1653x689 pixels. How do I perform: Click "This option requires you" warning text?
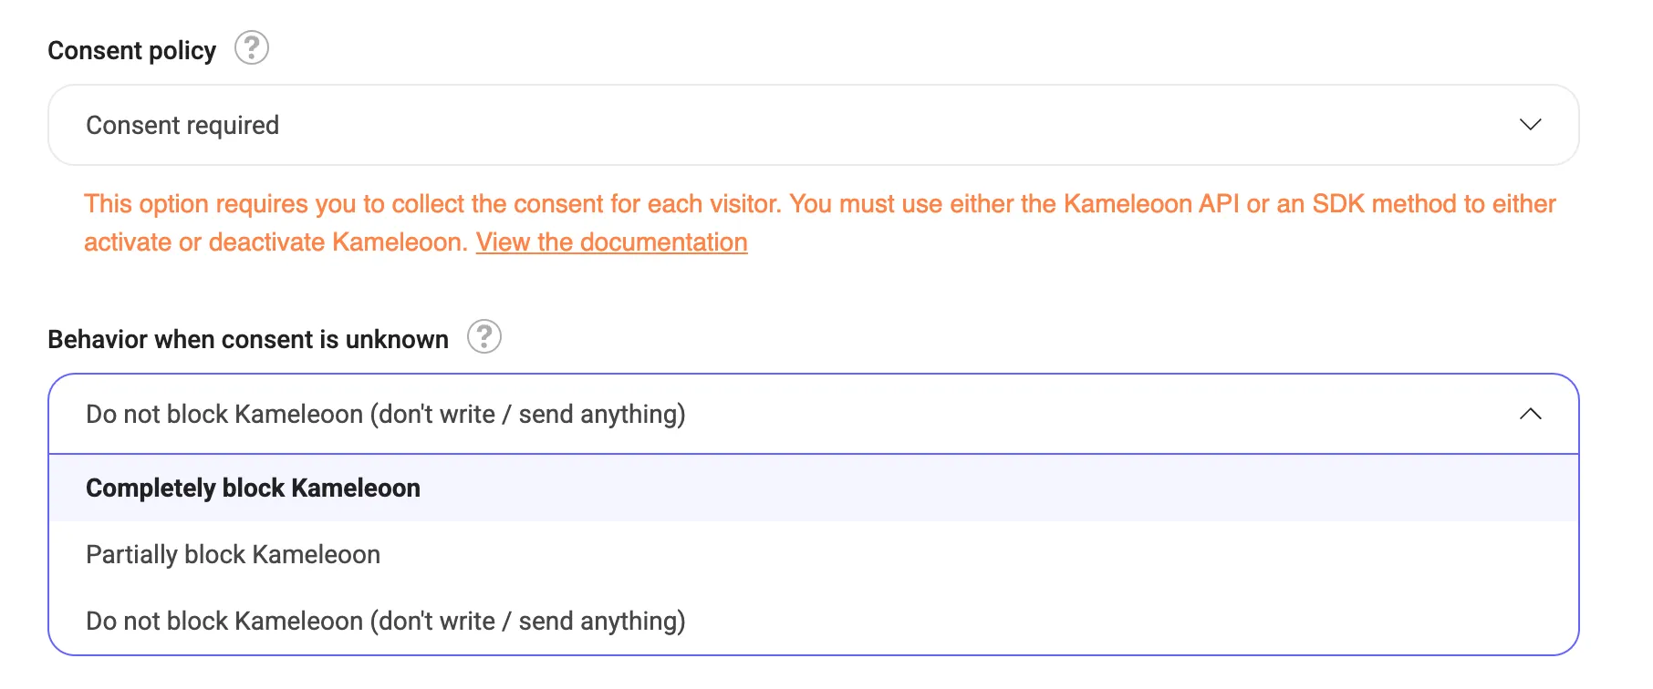pyautogui.click(x=196, y=204)
